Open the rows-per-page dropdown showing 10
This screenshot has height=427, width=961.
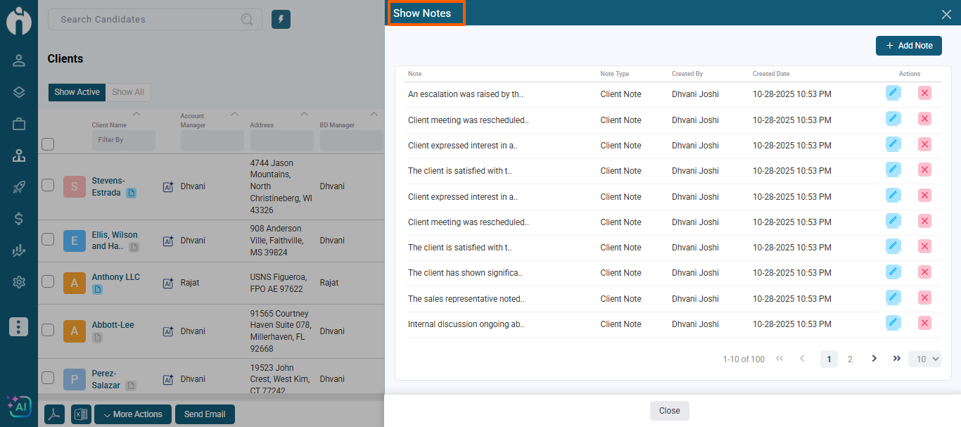pyautogui.click(x=924, y=359)
